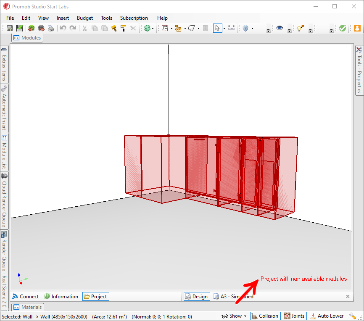Image resolution: width=364 pixels, height=321 pixels.
Task: Open the Materials panel tab
Action: [x=28, y=307]
